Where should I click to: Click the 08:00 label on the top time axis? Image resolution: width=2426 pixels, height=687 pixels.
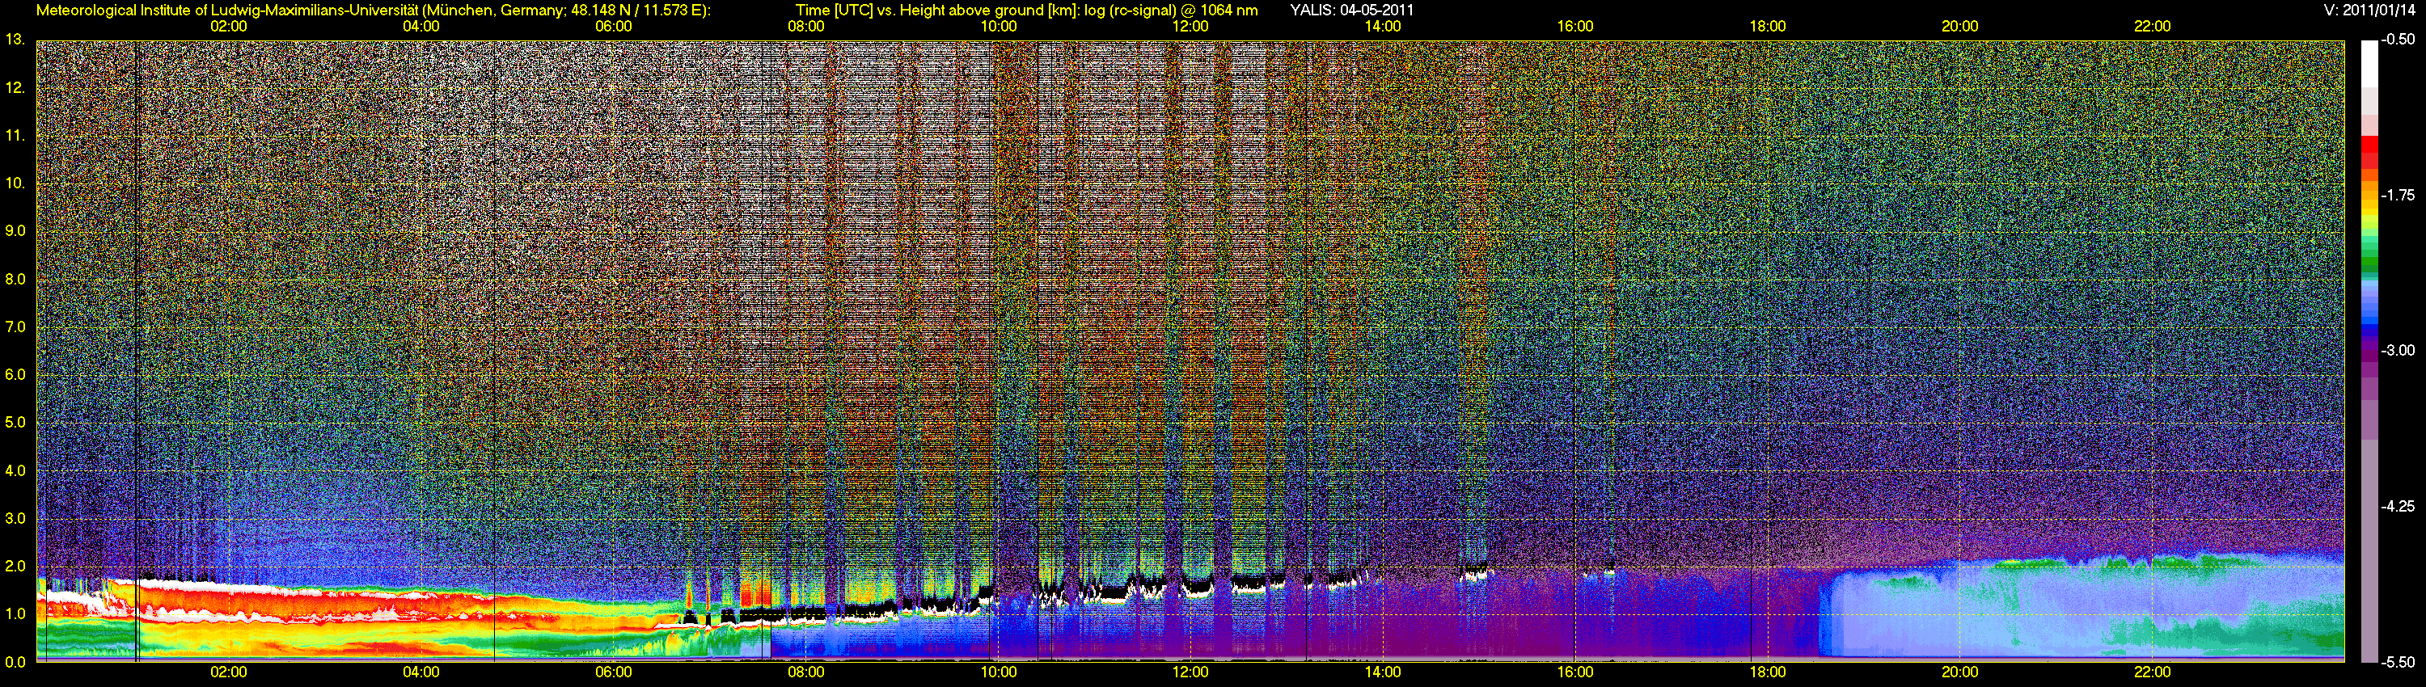pos(806,27)
